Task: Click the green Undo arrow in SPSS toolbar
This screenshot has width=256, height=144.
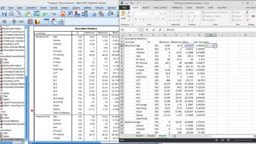Action: pos(45,14)
